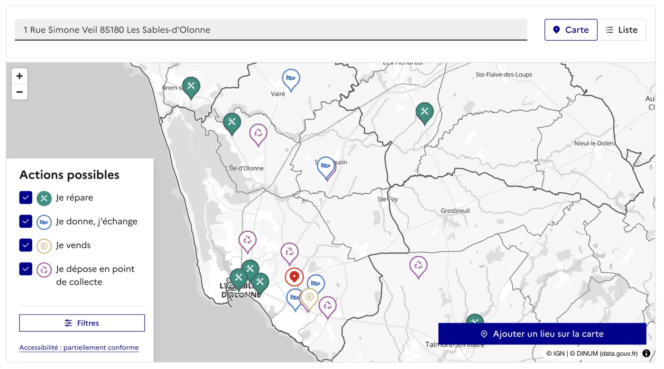Open the map attribution info icon
The width and height of the screenshot is (664, 369).
[x=646, y=353]
